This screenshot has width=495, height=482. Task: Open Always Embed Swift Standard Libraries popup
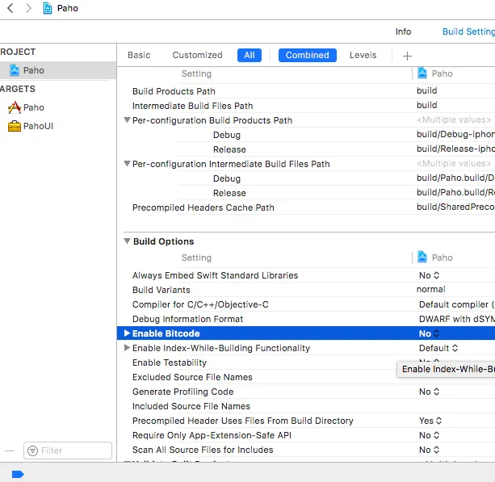[429, 275]
